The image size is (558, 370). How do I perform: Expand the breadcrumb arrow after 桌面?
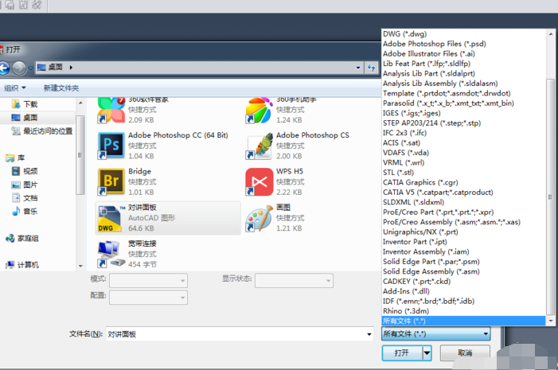coord(71,68)
